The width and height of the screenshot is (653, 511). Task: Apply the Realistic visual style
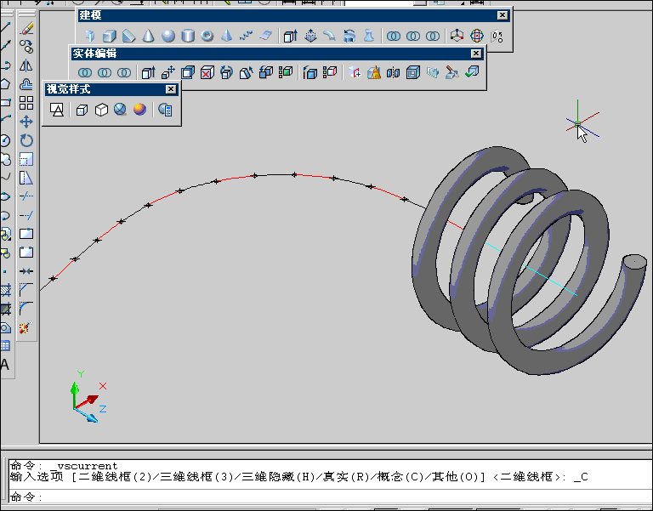coord(121,110)
